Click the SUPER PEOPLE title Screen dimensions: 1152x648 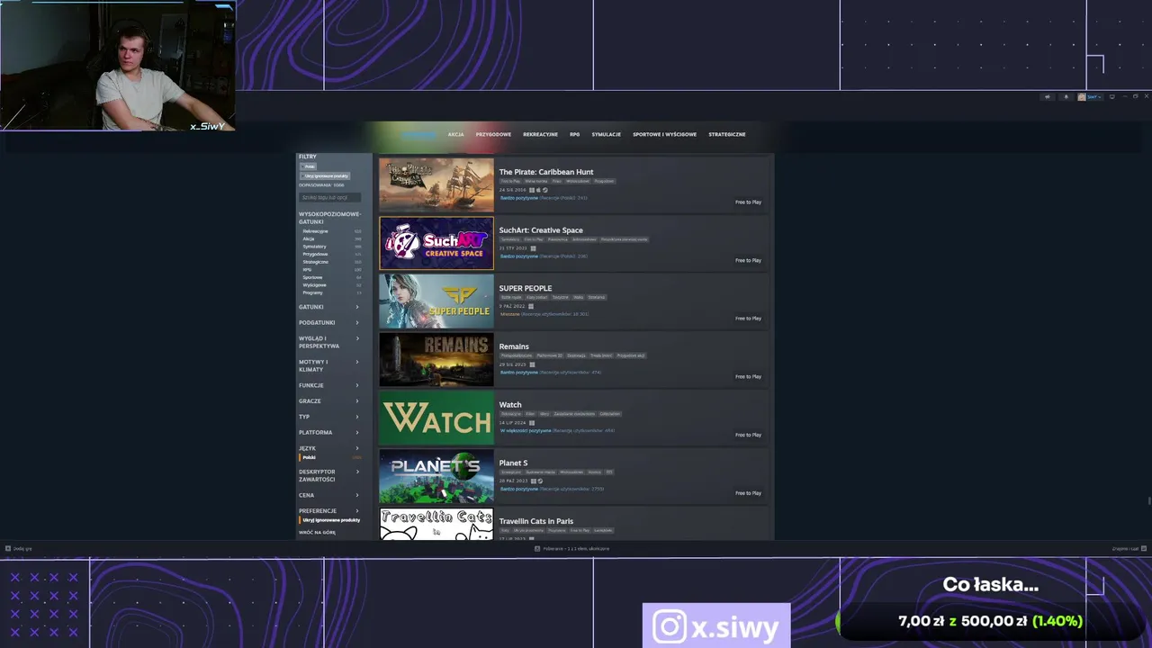[x=526, y=288]
